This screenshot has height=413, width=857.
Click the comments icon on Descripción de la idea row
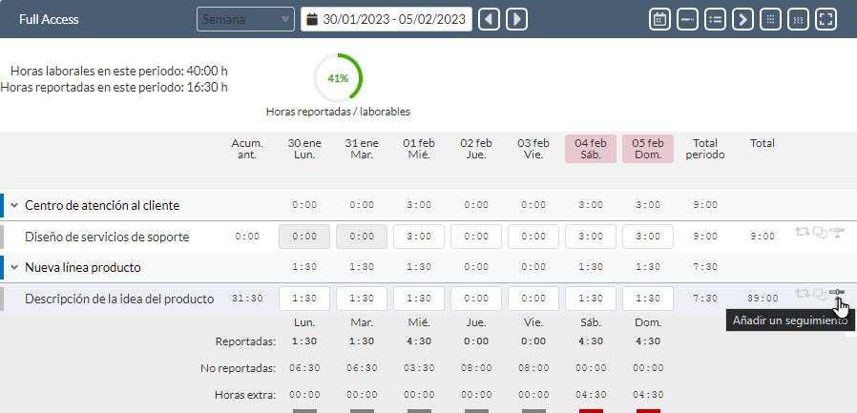tap(820, 295)
